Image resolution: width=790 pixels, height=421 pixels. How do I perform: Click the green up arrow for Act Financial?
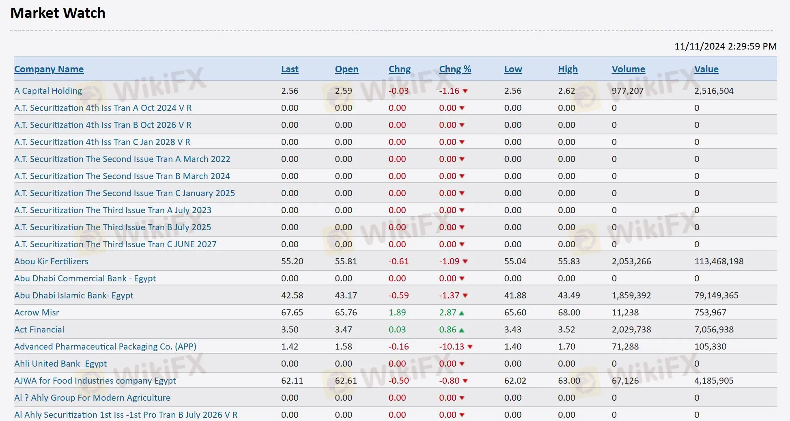(461, 330)
